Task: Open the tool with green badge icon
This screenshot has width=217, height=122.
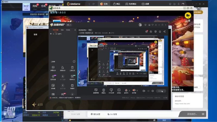Action: click(x=72, y=78)
